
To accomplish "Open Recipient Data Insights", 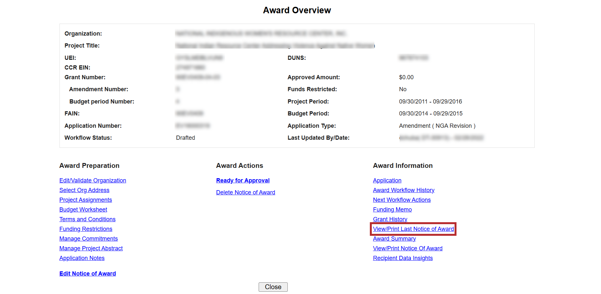I will 402,258.
